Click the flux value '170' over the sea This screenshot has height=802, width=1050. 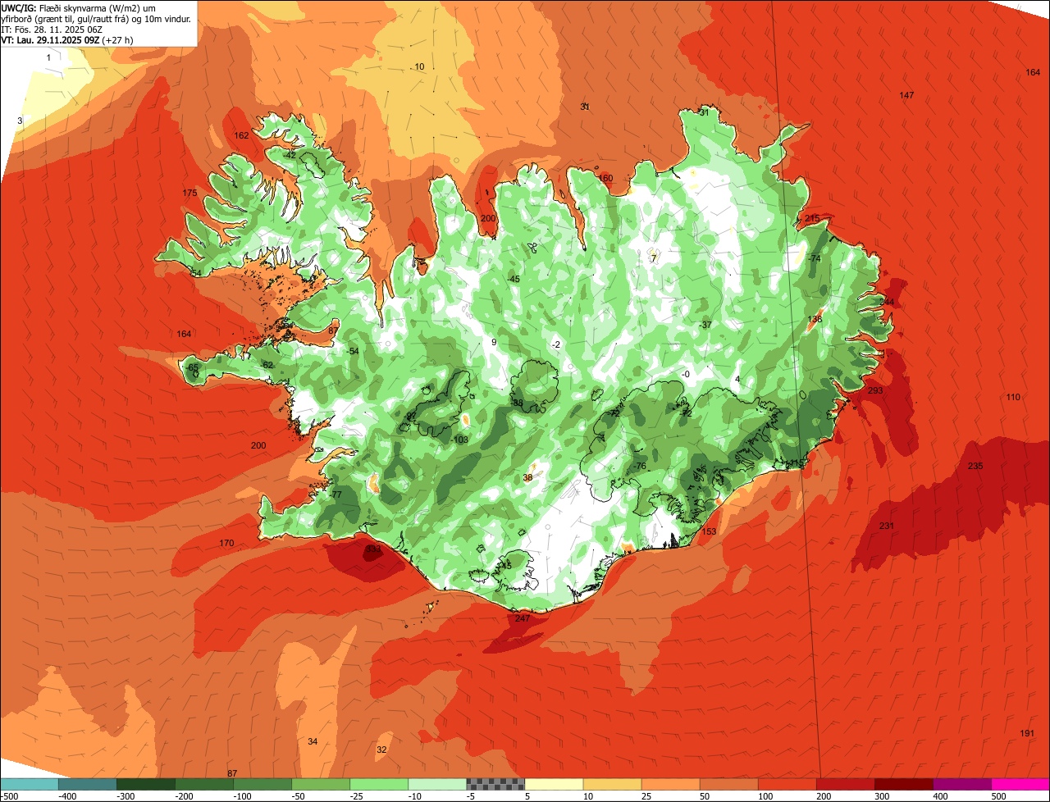coord(226,543)
